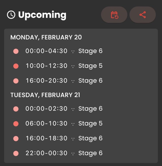Click the share icon button
Viewport: 162px width, 166px height.
point(143,15)
